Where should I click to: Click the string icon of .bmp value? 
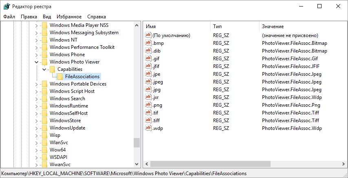pos(148,43)
